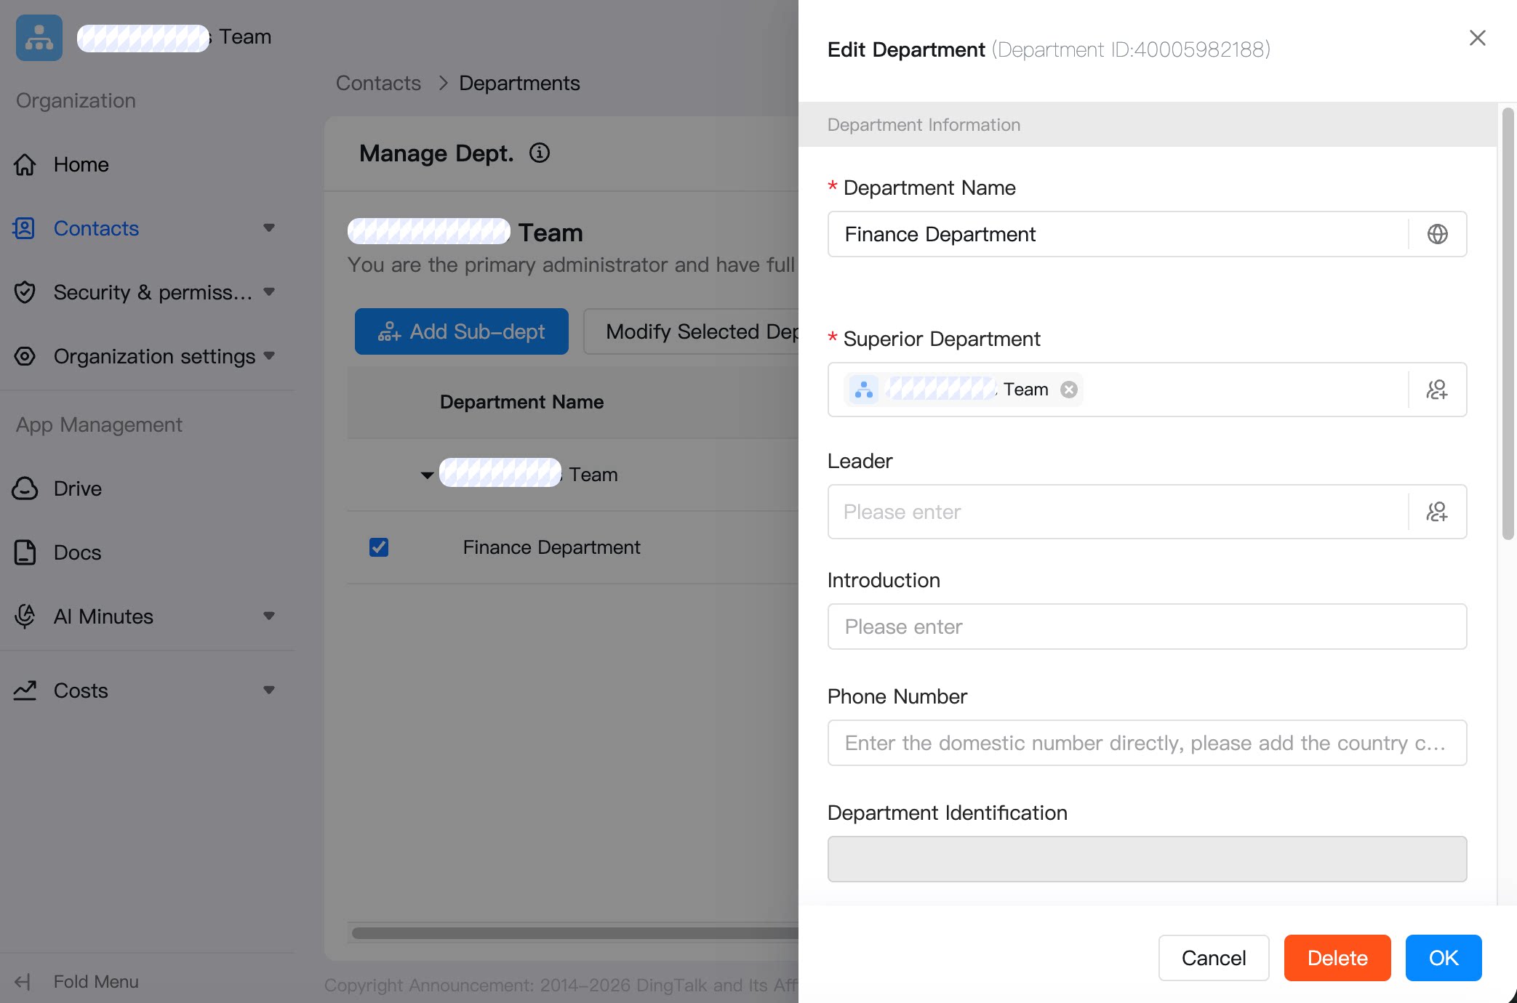Screen dimensions: 1517x1003
Task: Collapse the Team tree node arrow
Action: point(427,475)
